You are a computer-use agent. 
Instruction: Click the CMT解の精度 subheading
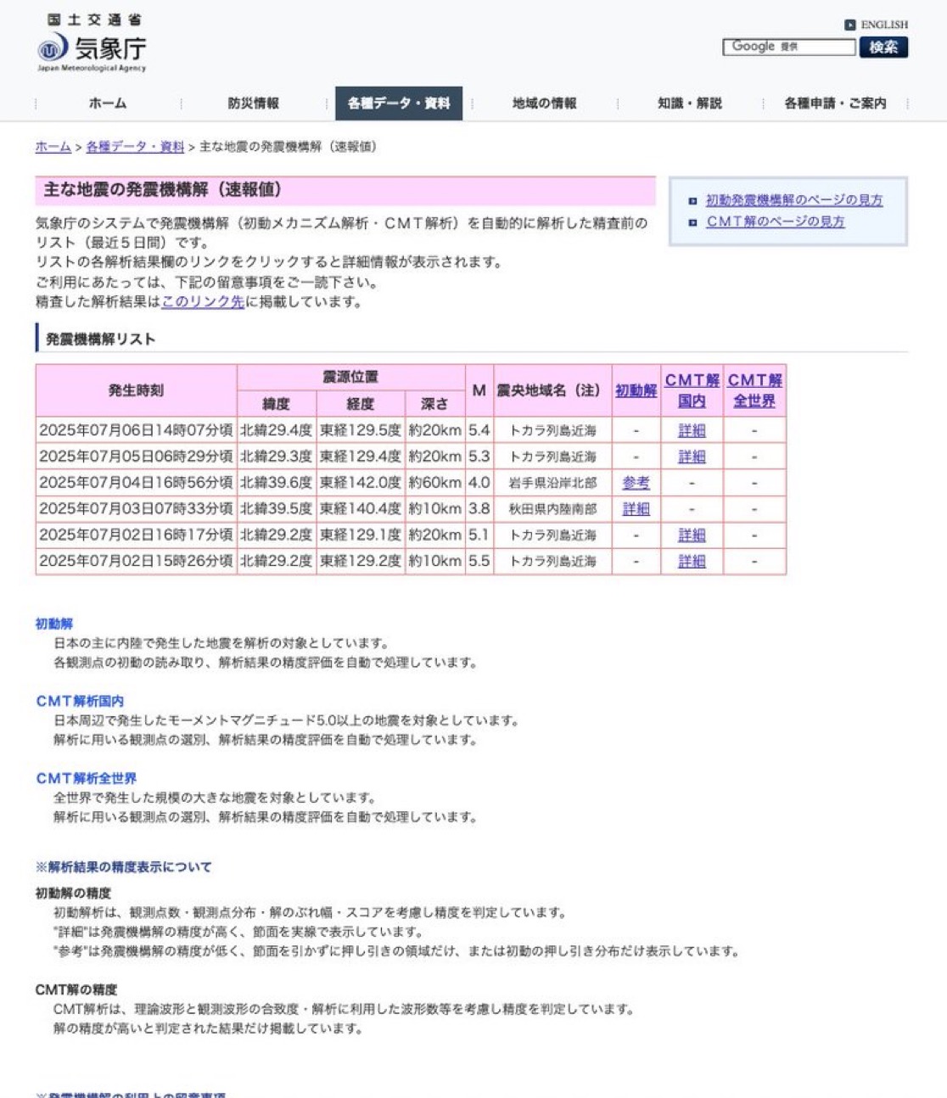coord(76,990)
